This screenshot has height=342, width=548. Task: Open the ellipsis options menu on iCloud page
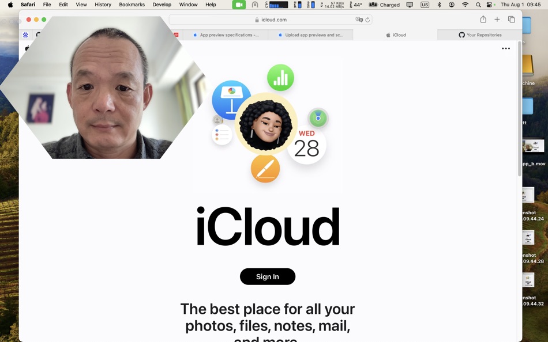506,48
